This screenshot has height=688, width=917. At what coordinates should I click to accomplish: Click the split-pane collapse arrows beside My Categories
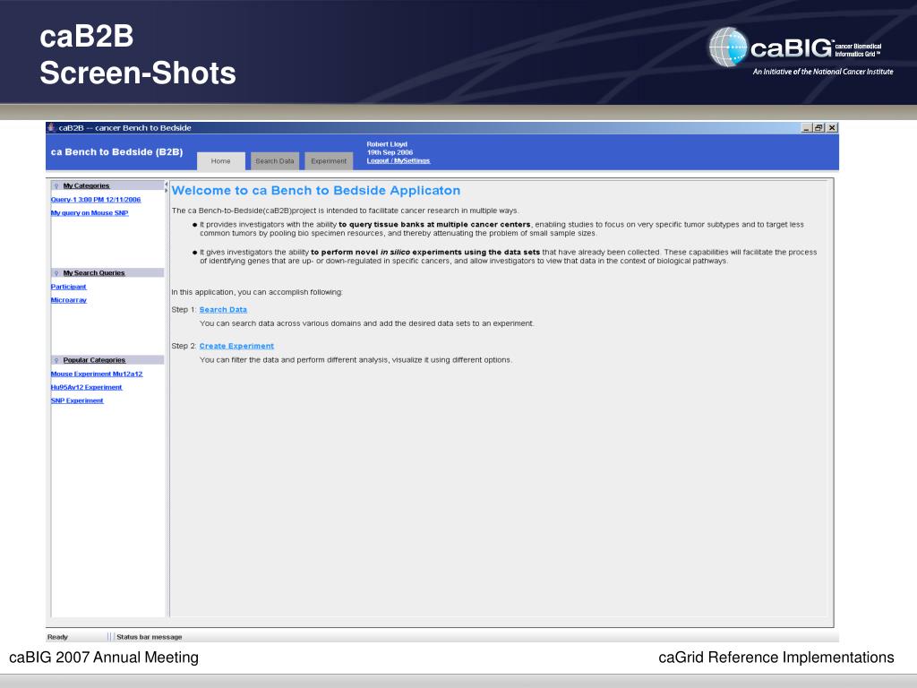click(x=166, y=186)
